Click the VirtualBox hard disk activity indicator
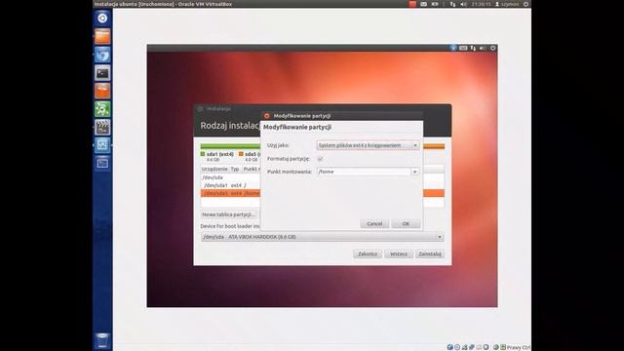The image size is (624, 351). coord(450,347)
